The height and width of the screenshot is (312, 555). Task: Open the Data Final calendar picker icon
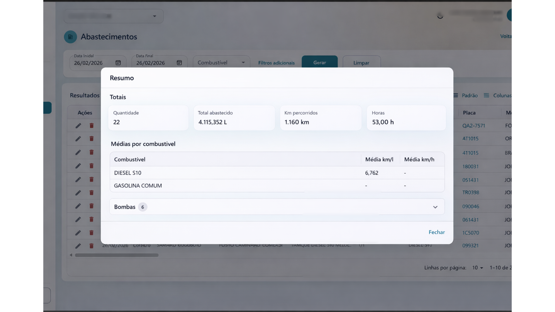point(179,63)
